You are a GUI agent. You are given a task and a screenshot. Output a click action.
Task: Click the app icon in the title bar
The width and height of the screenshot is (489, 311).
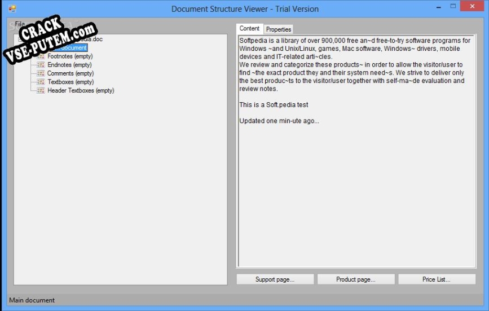pos(12,8)
